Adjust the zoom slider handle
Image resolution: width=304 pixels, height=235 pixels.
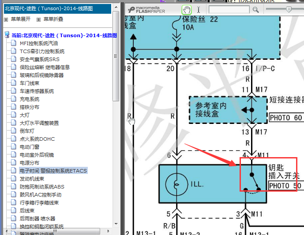pos(289,9)
